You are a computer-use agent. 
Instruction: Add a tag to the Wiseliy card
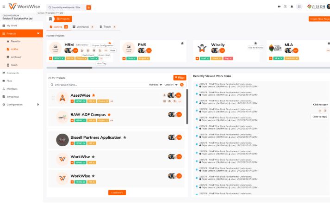tap(197, 58)
